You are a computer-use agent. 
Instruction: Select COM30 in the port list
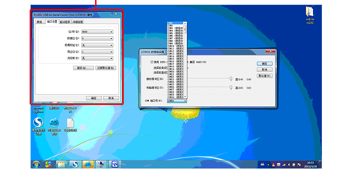(x=176, y=97)
